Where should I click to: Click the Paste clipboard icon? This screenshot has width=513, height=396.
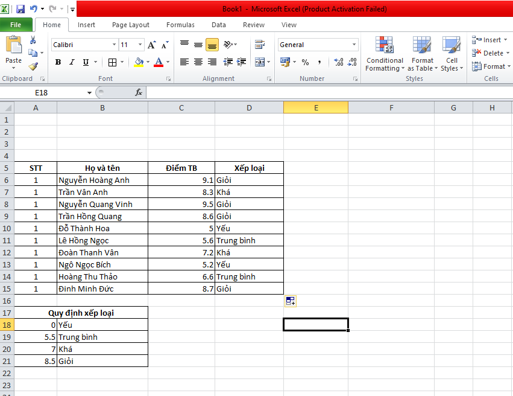tap(13, 45)
